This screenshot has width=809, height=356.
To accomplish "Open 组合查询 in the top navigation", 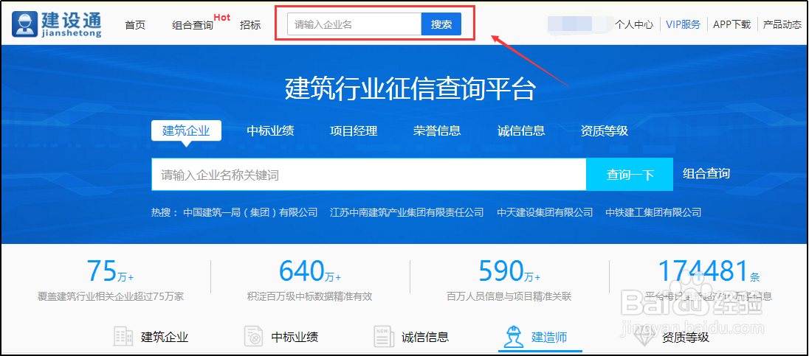I will [x=193, y=25].
